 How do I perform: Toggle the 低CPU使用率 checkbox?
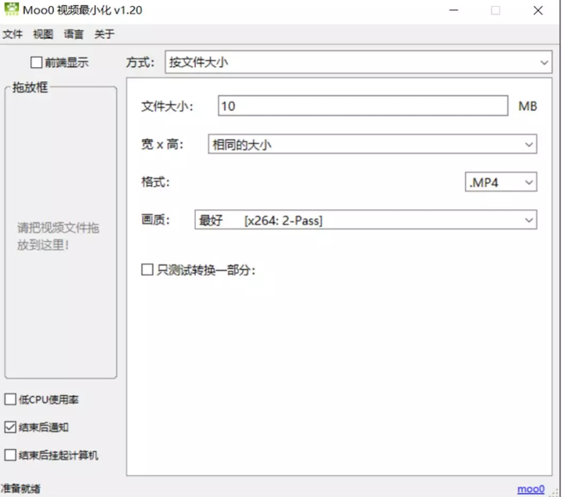coord(10,399)
